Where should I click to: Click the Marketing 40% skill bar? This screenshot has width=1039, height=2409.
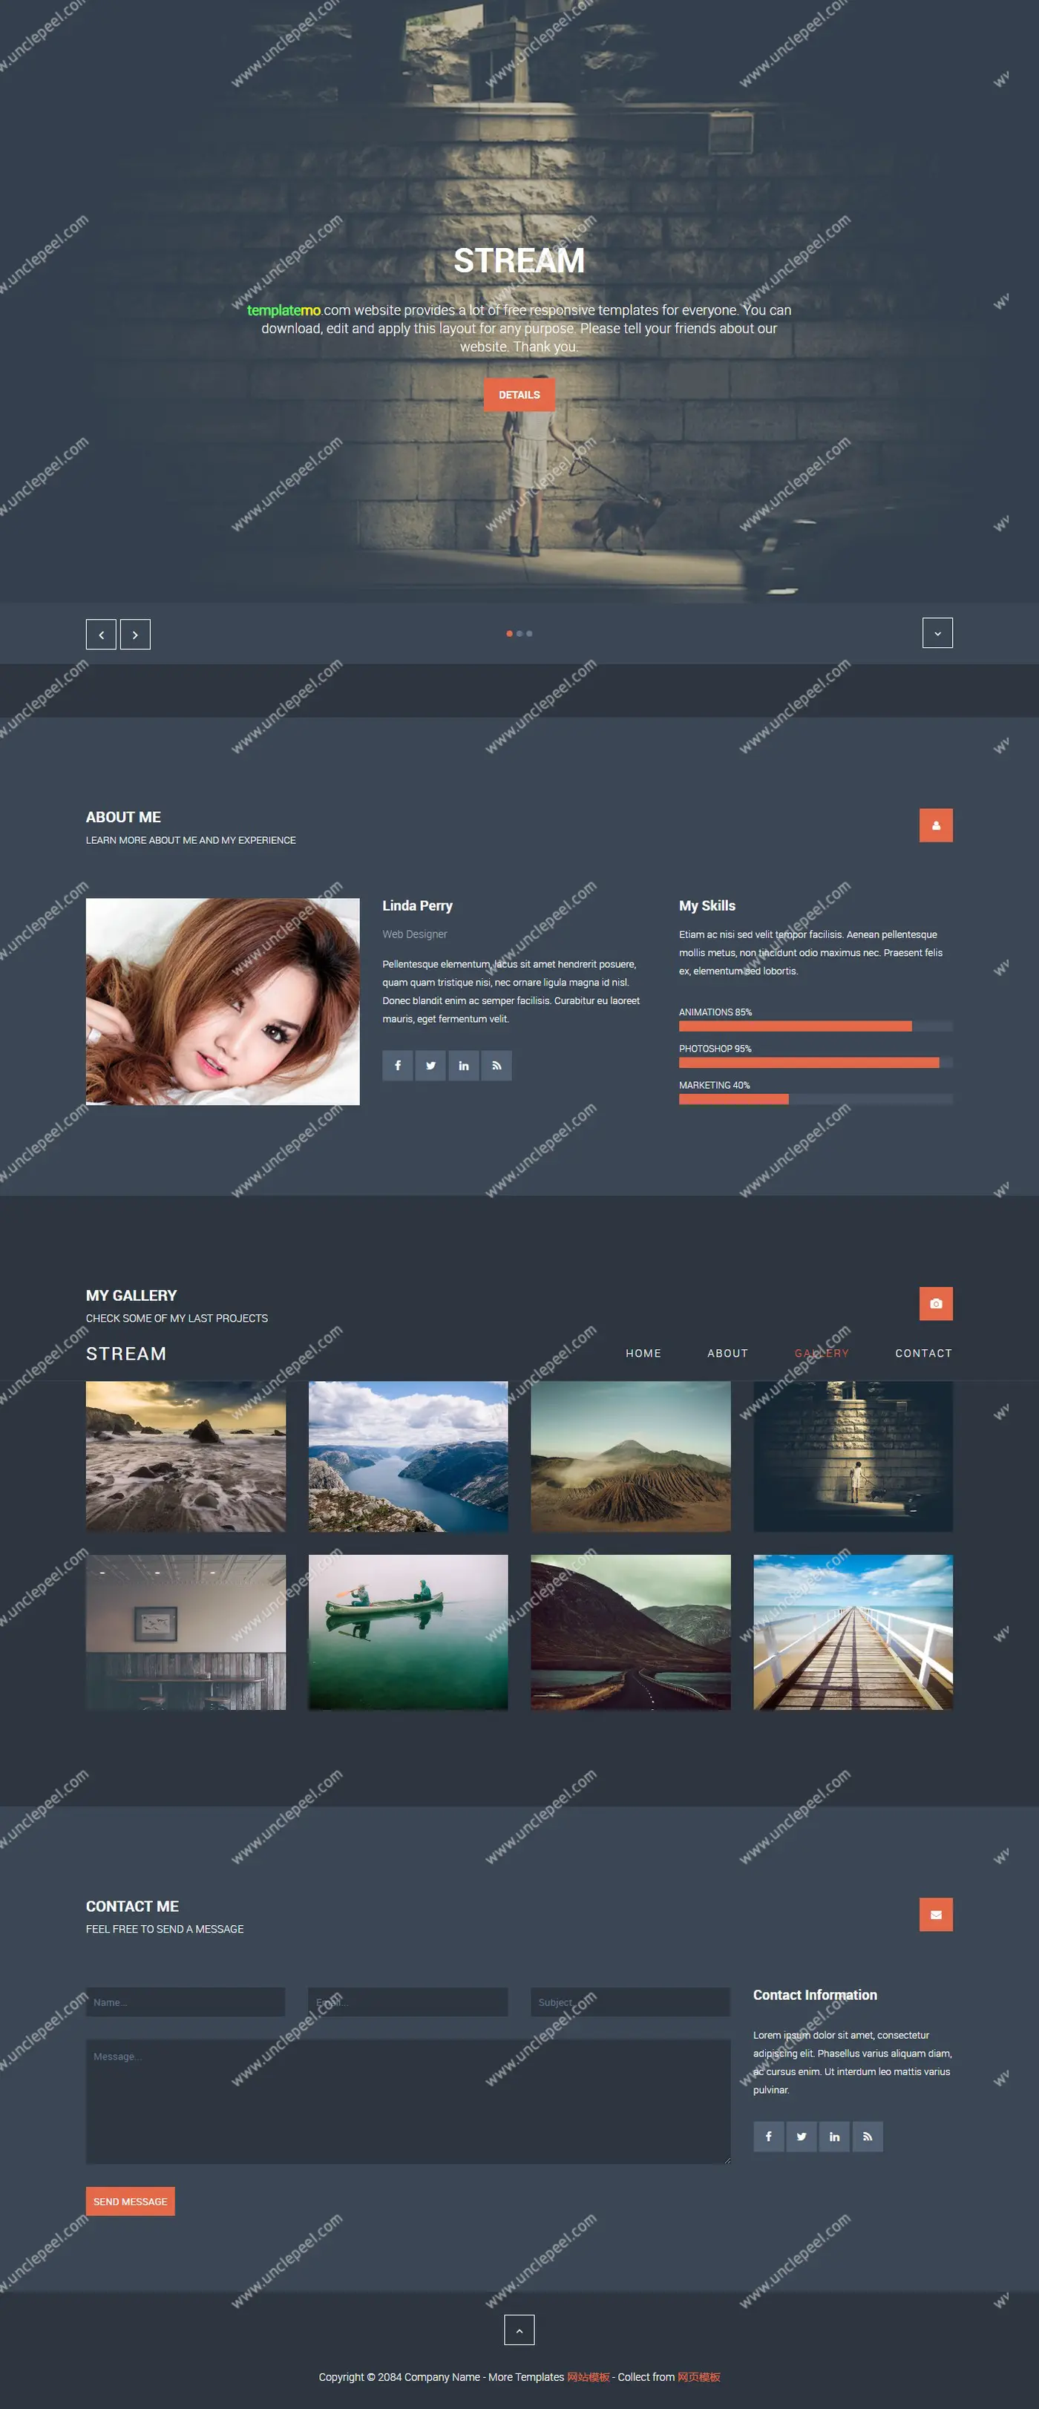(816, 1099)
